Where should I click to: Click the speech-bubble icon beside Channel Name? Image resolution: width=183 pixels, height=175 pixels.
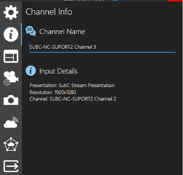31,31
